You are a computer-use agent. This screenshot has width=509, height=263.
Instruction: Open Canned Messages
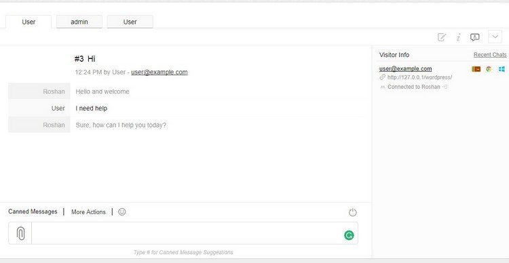point(33,211)
